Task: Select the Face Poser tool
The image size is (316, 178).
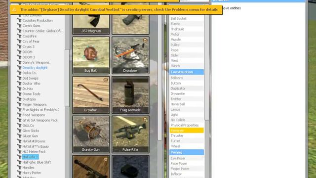Action: point(187,164)
